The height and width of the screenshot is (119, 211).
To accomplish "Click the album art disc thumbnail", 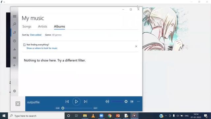I will pyautogui.click(x=18, y=103).
